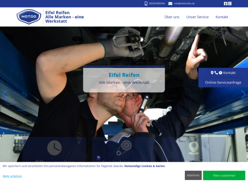Click the gear service icon
Image resolution: width=248 pixels, height=186 pixels.
point(124,148)
